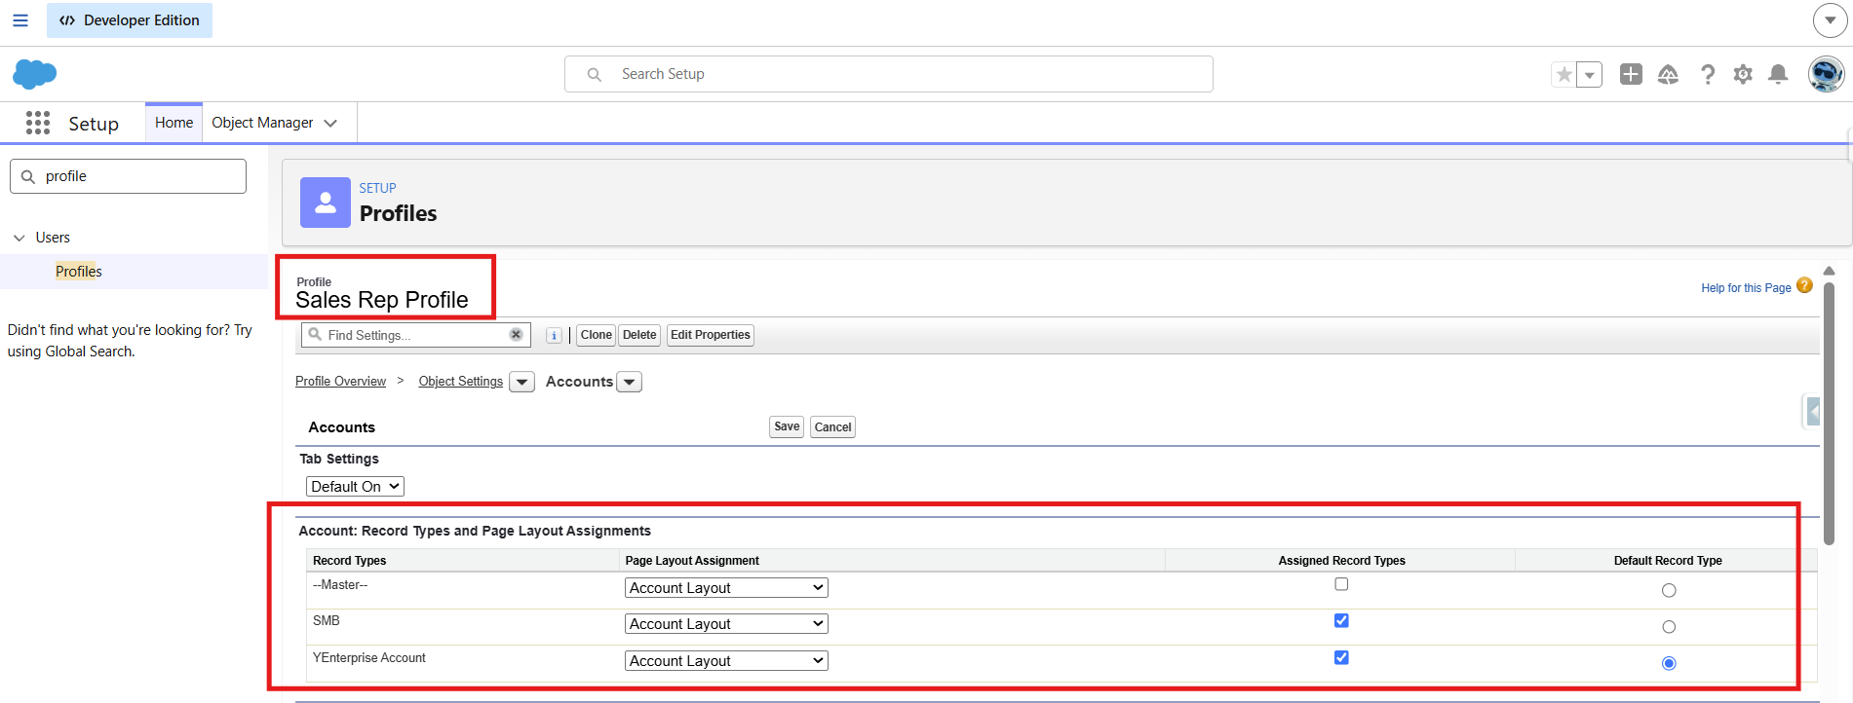Focus the Quick Find box containing profile

(128, 176)
